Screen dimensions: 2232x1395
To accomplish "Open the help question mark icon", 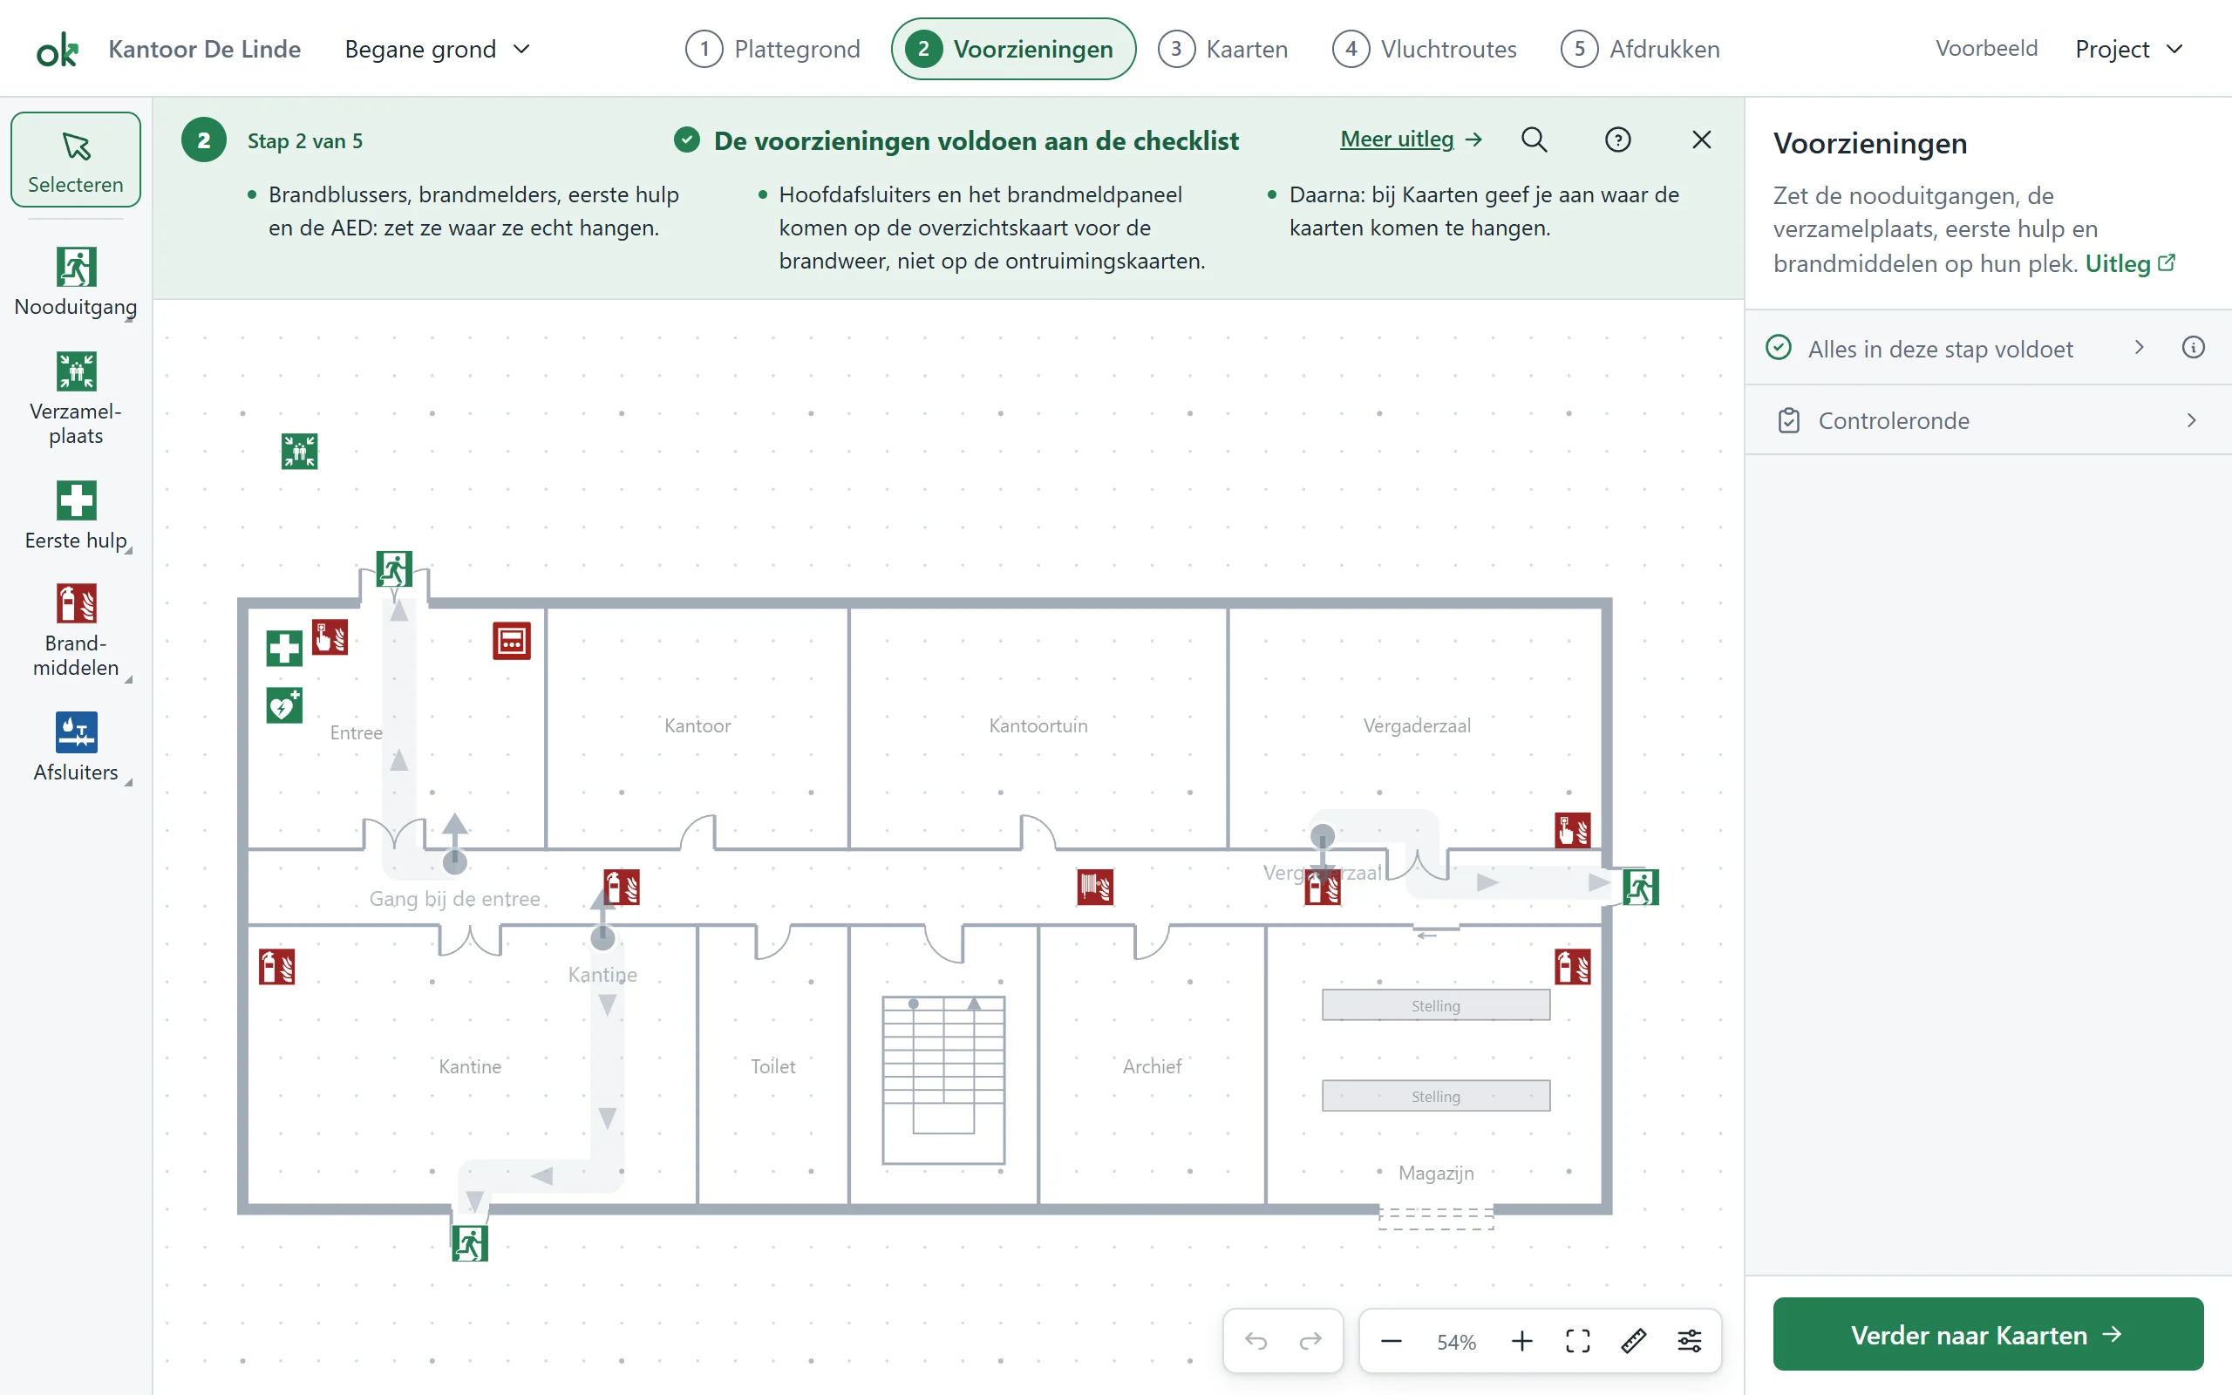I will [x=1617, y=140].
